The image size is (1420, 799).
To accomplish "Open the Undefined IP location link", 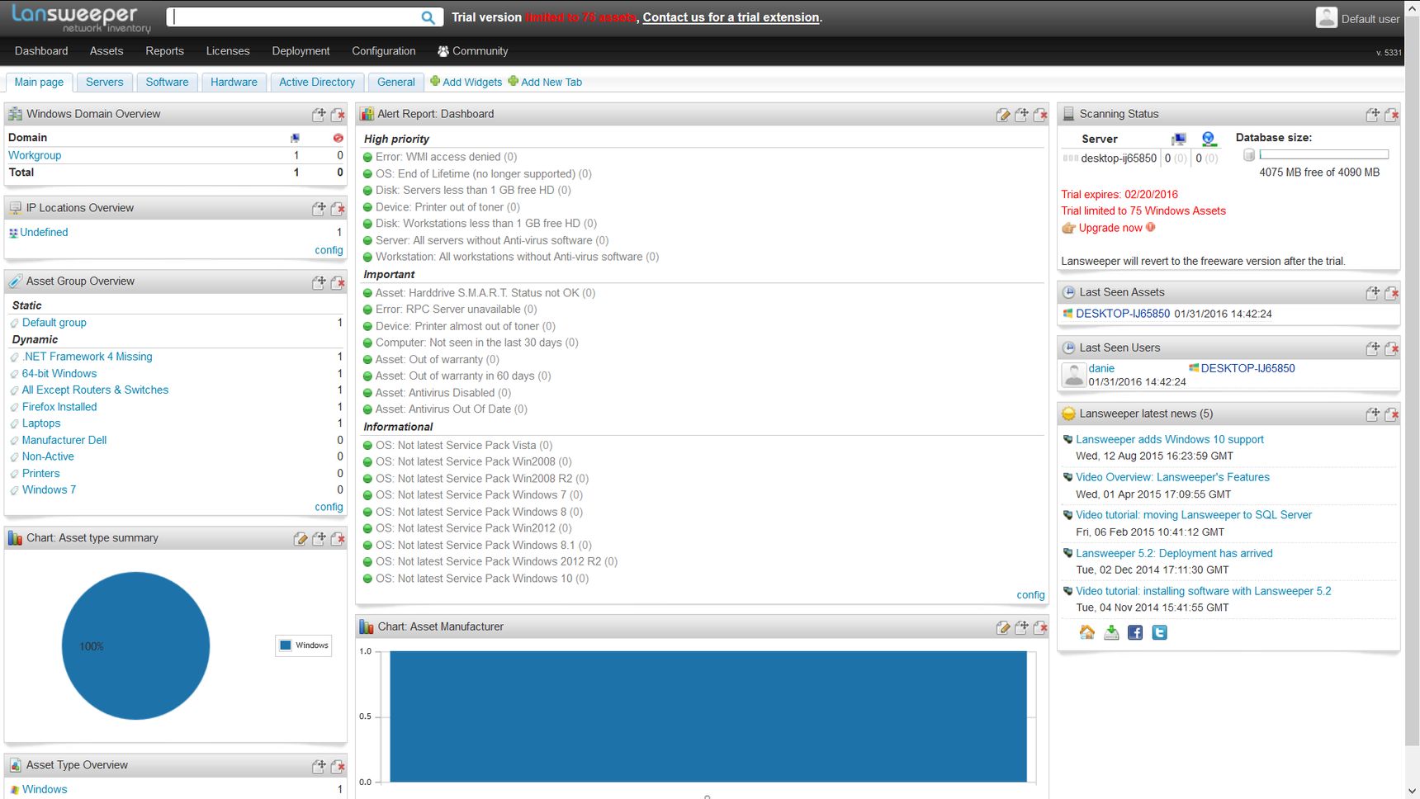I will click(44, 232).
